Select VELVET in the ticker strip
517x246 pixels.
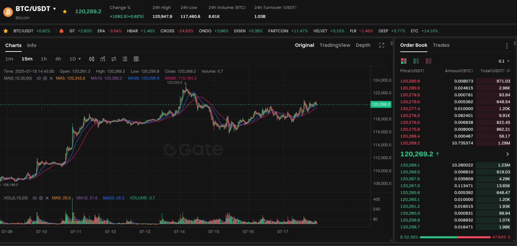[320, 31]
